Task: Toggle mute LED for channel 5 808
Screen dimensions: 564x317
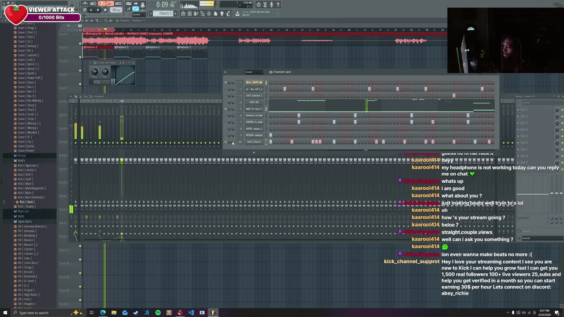Action: coord(226,109)
